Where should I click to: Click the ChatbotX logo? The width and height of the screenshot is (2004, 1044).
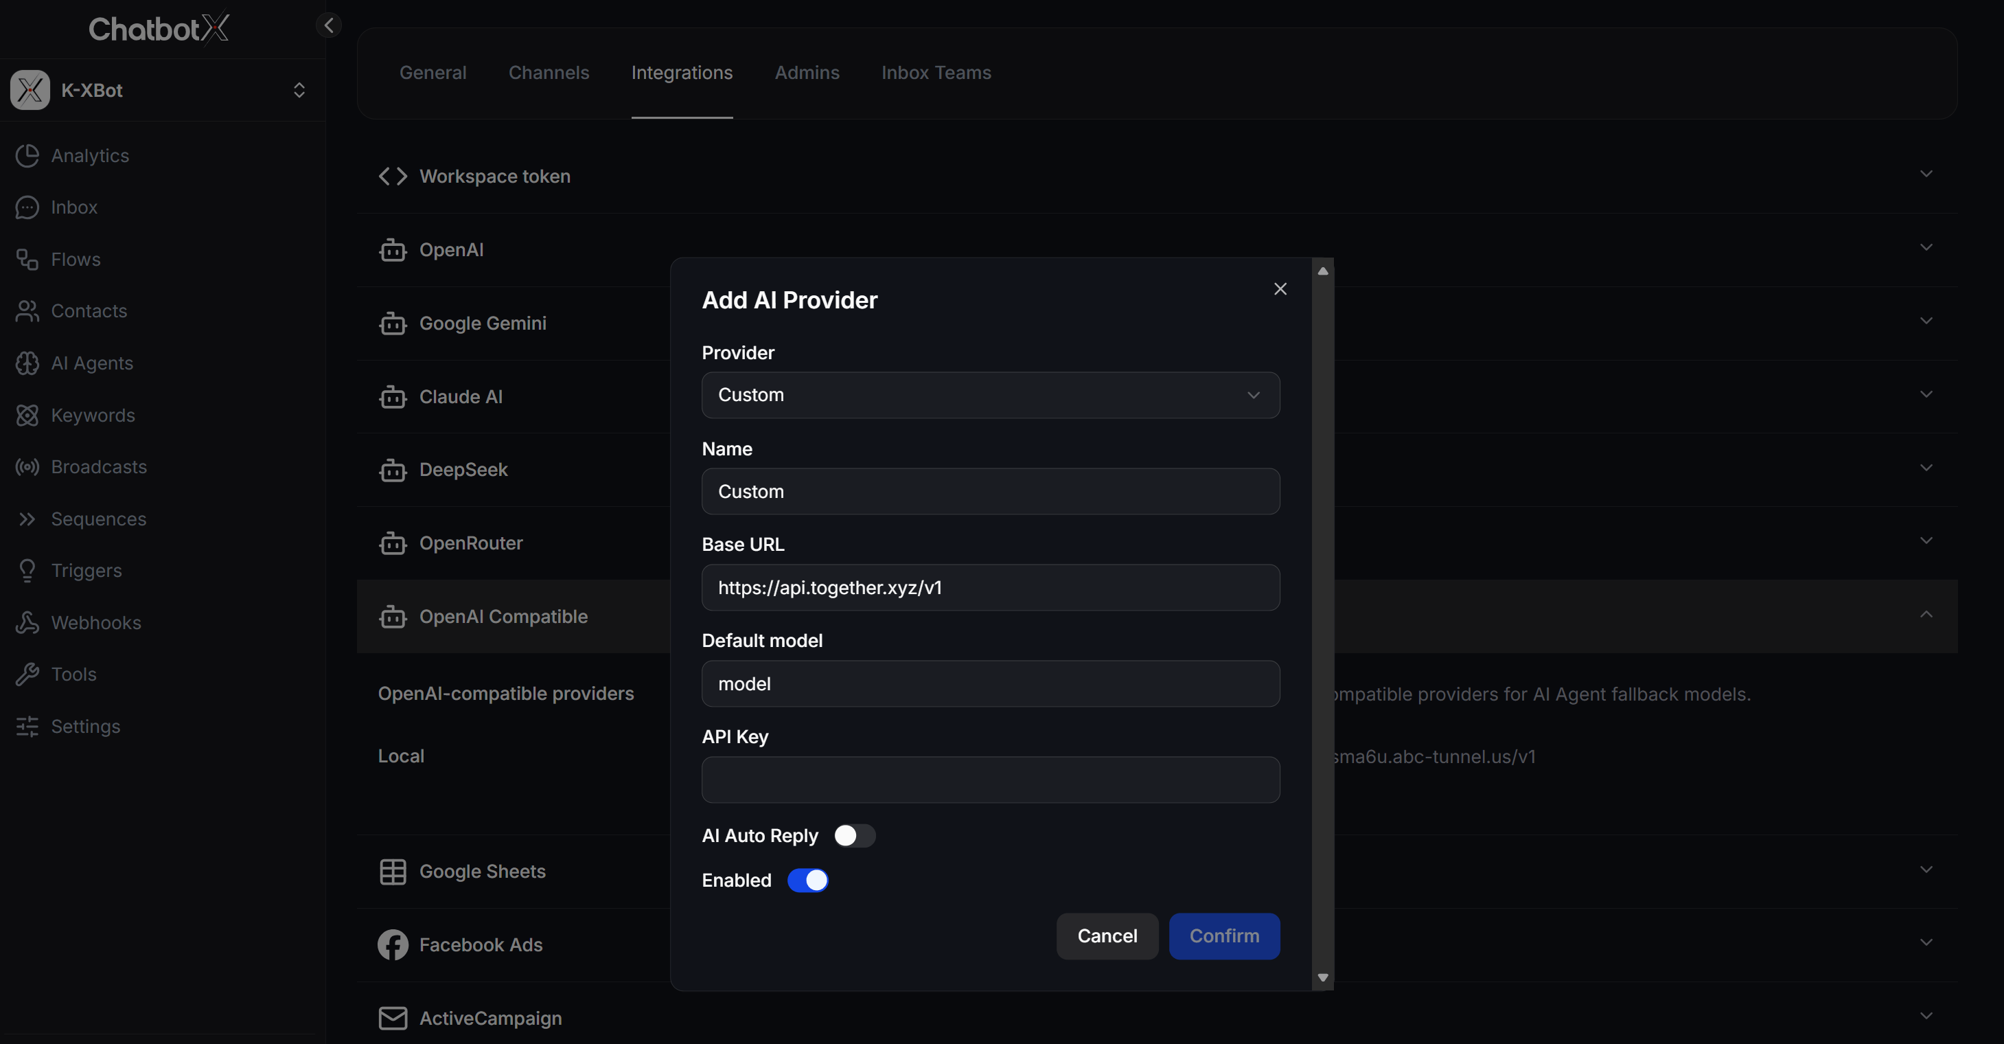[x=159, y=28]
